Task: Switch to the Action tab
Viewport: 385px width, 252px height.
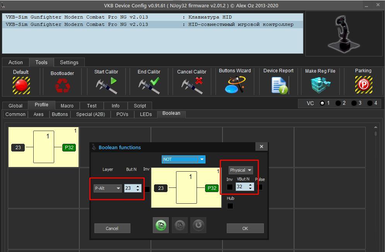Action: [15, 62]
